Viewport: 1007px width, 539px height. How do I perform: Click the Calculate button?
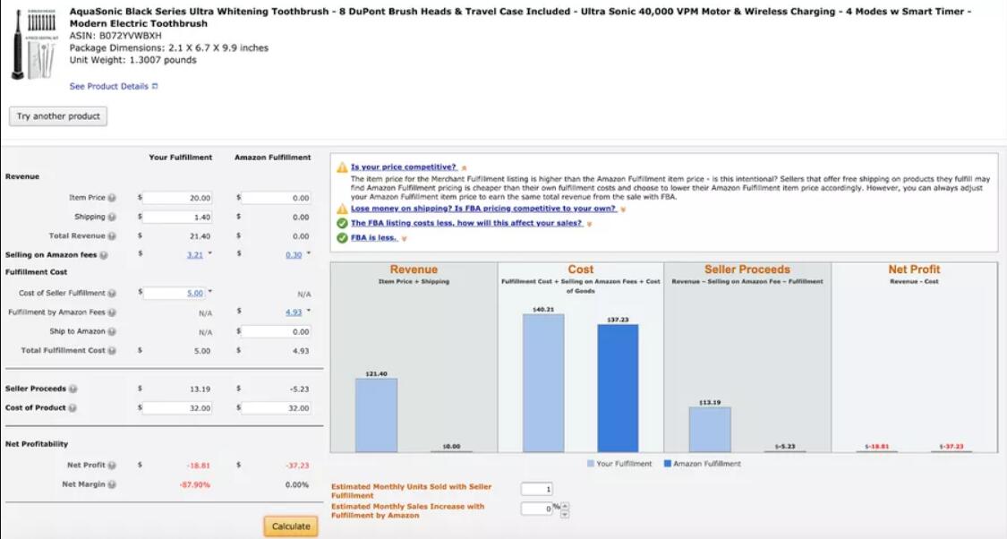tap(291, 526)
